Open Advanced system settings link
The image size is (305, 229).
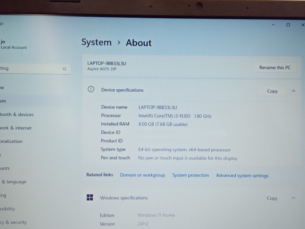pos(242,176)
